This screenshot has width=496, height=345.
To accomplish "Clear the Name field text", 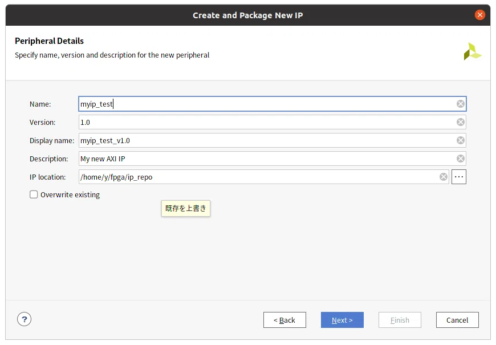I will point(460,104).
